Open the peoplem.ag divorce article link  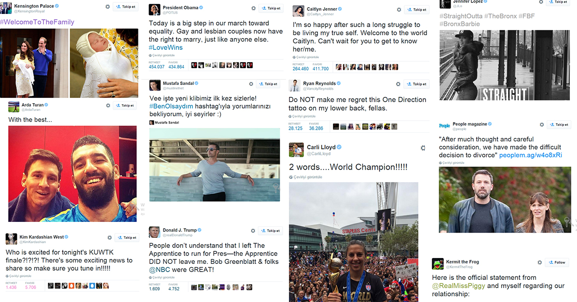click(530, 155)
